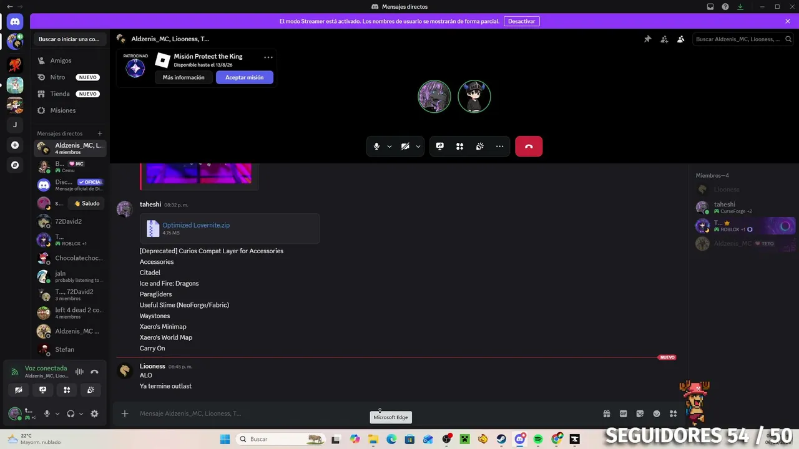Viewport: 799px width, 449px height.
Task: Add friends to this group DM
Action: tap(664, 39)
